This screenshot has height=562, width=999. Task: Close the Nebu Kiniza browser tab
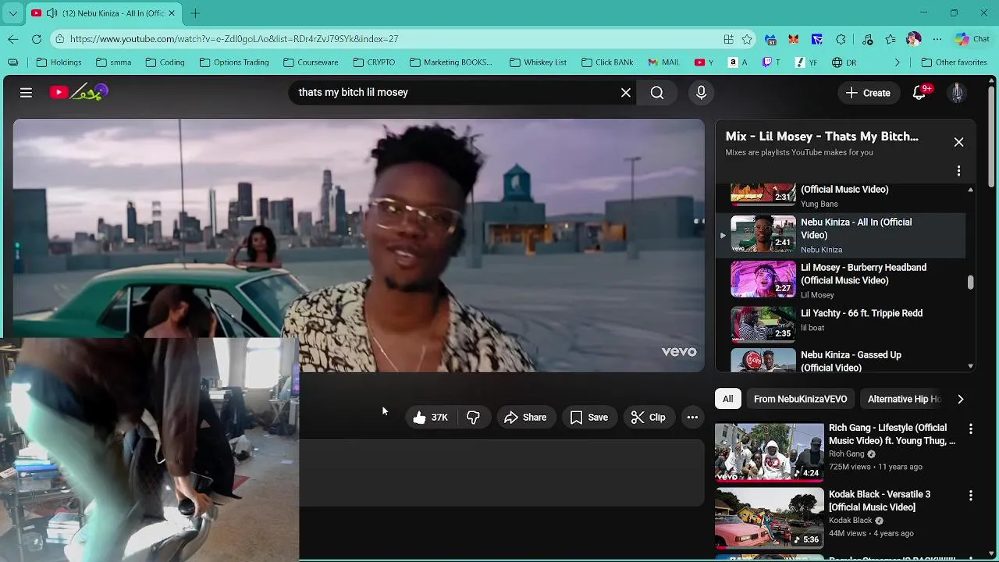pos(172,13)
